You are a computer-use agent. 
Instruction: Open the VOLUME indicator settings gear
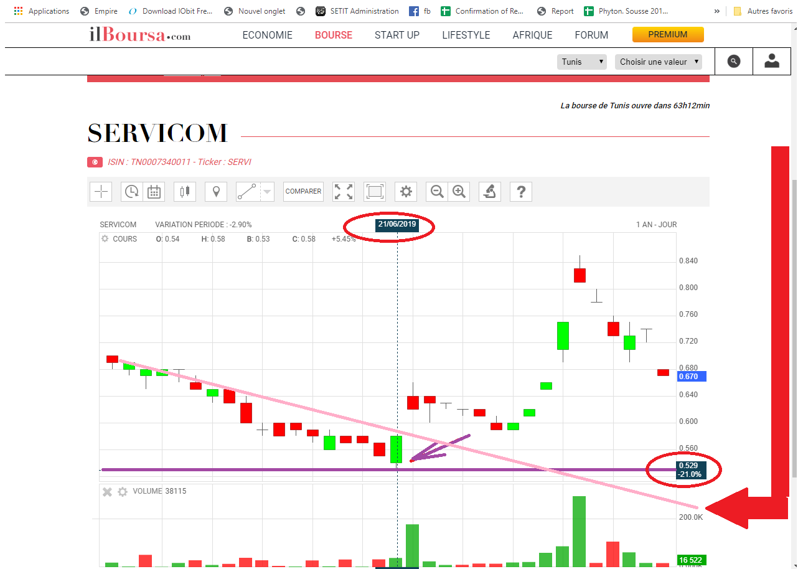123,492
